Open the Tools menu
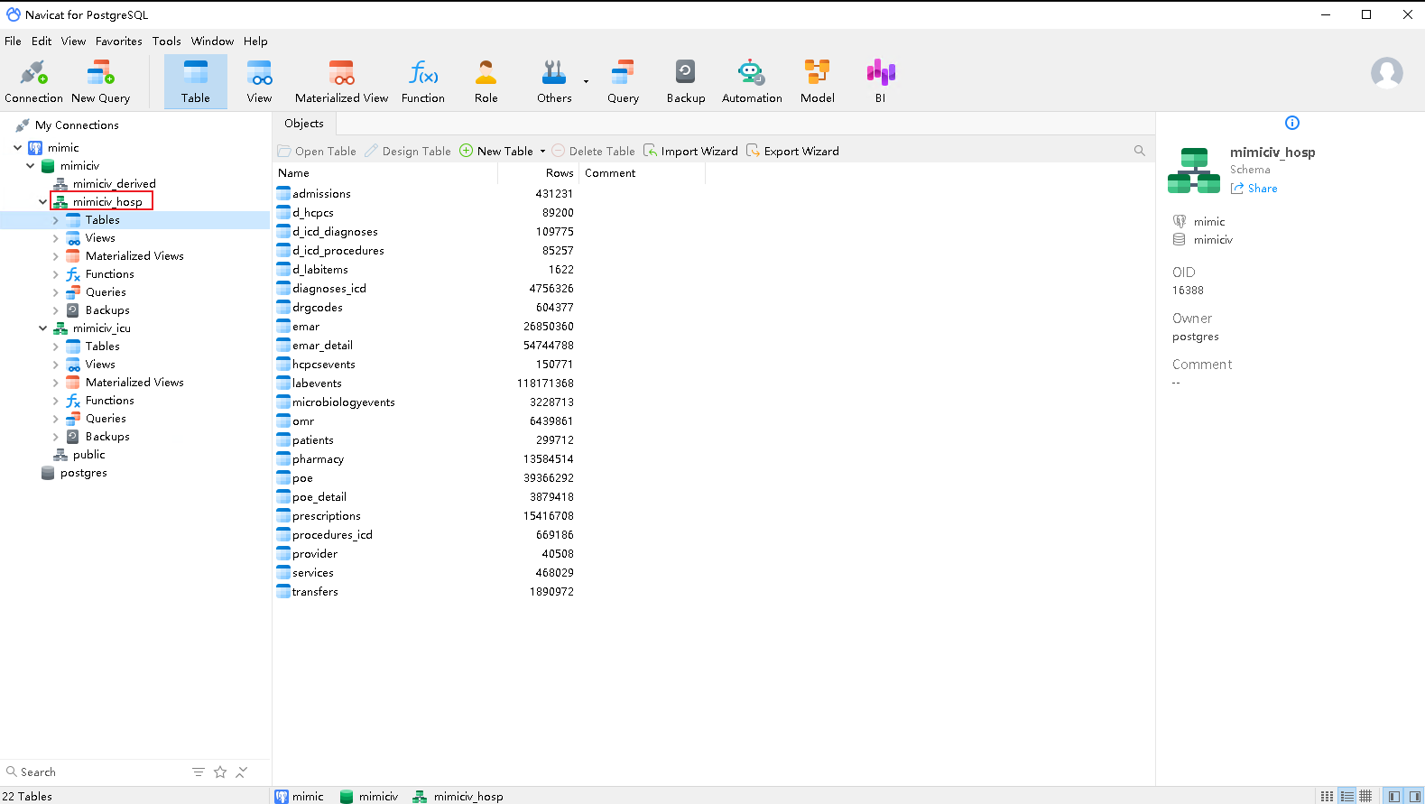The image size is (1425, 804). coord(166,42)
